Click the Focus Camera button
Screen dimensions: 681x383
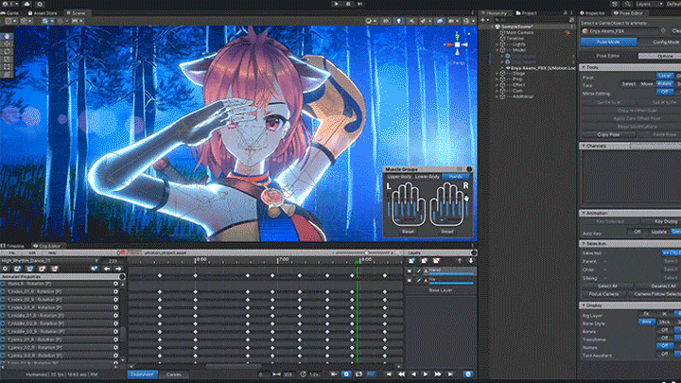click(603, 294)
